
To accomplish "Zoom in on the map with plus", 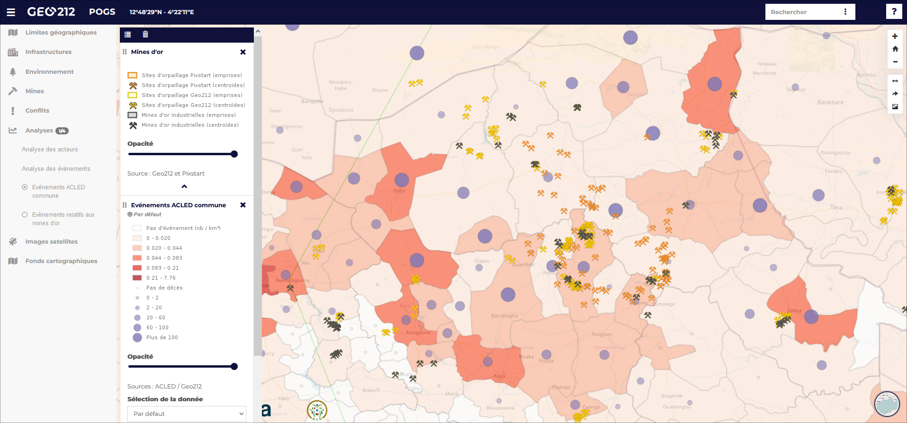I will [895, 36].
